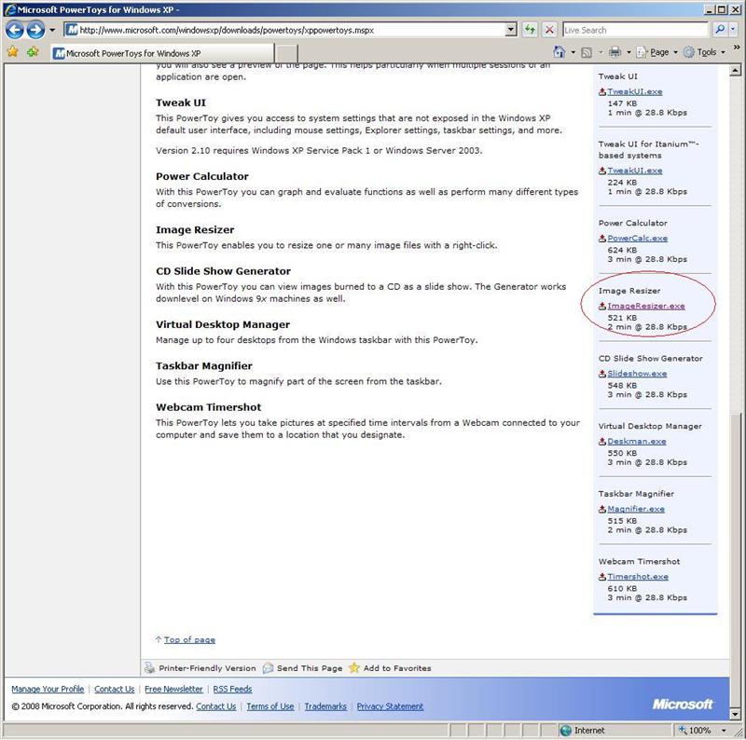Download the Timershot.exe link

[x=638, y=577]
